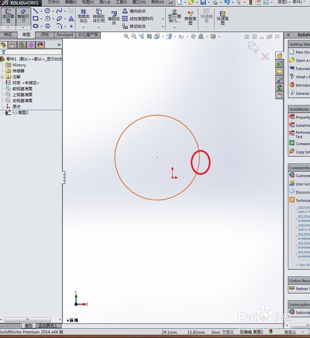Select the Line sketch tool

36,11
